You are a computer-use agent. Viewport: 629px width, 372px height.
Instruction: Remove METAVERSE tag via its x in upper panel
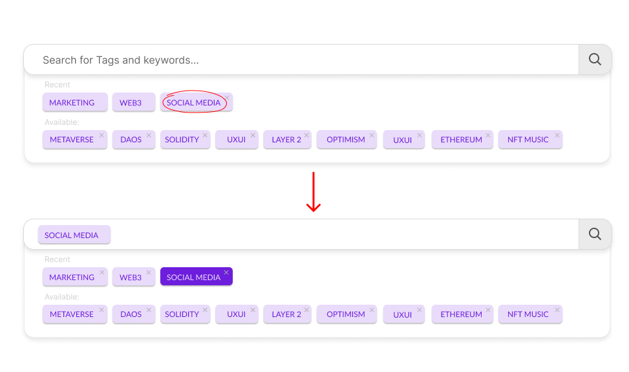pyautogui.click(x=101, y=135)
